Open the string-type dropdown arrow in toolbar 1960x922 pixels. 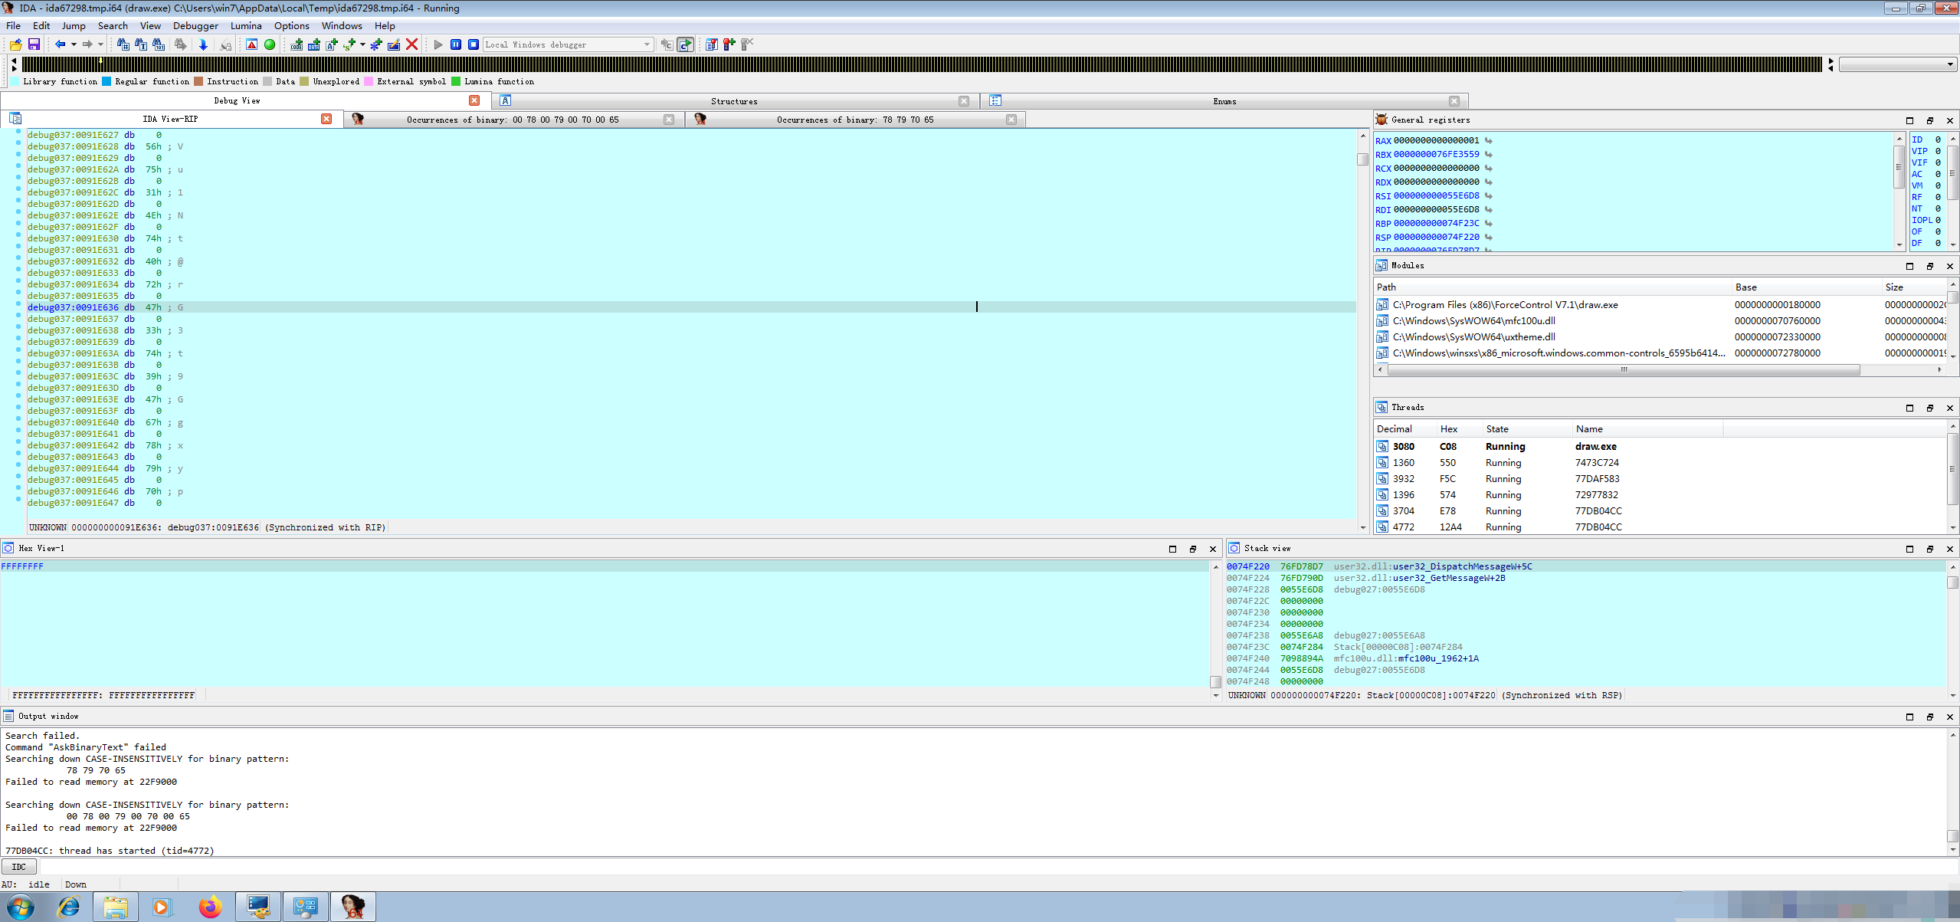point(362,44)
